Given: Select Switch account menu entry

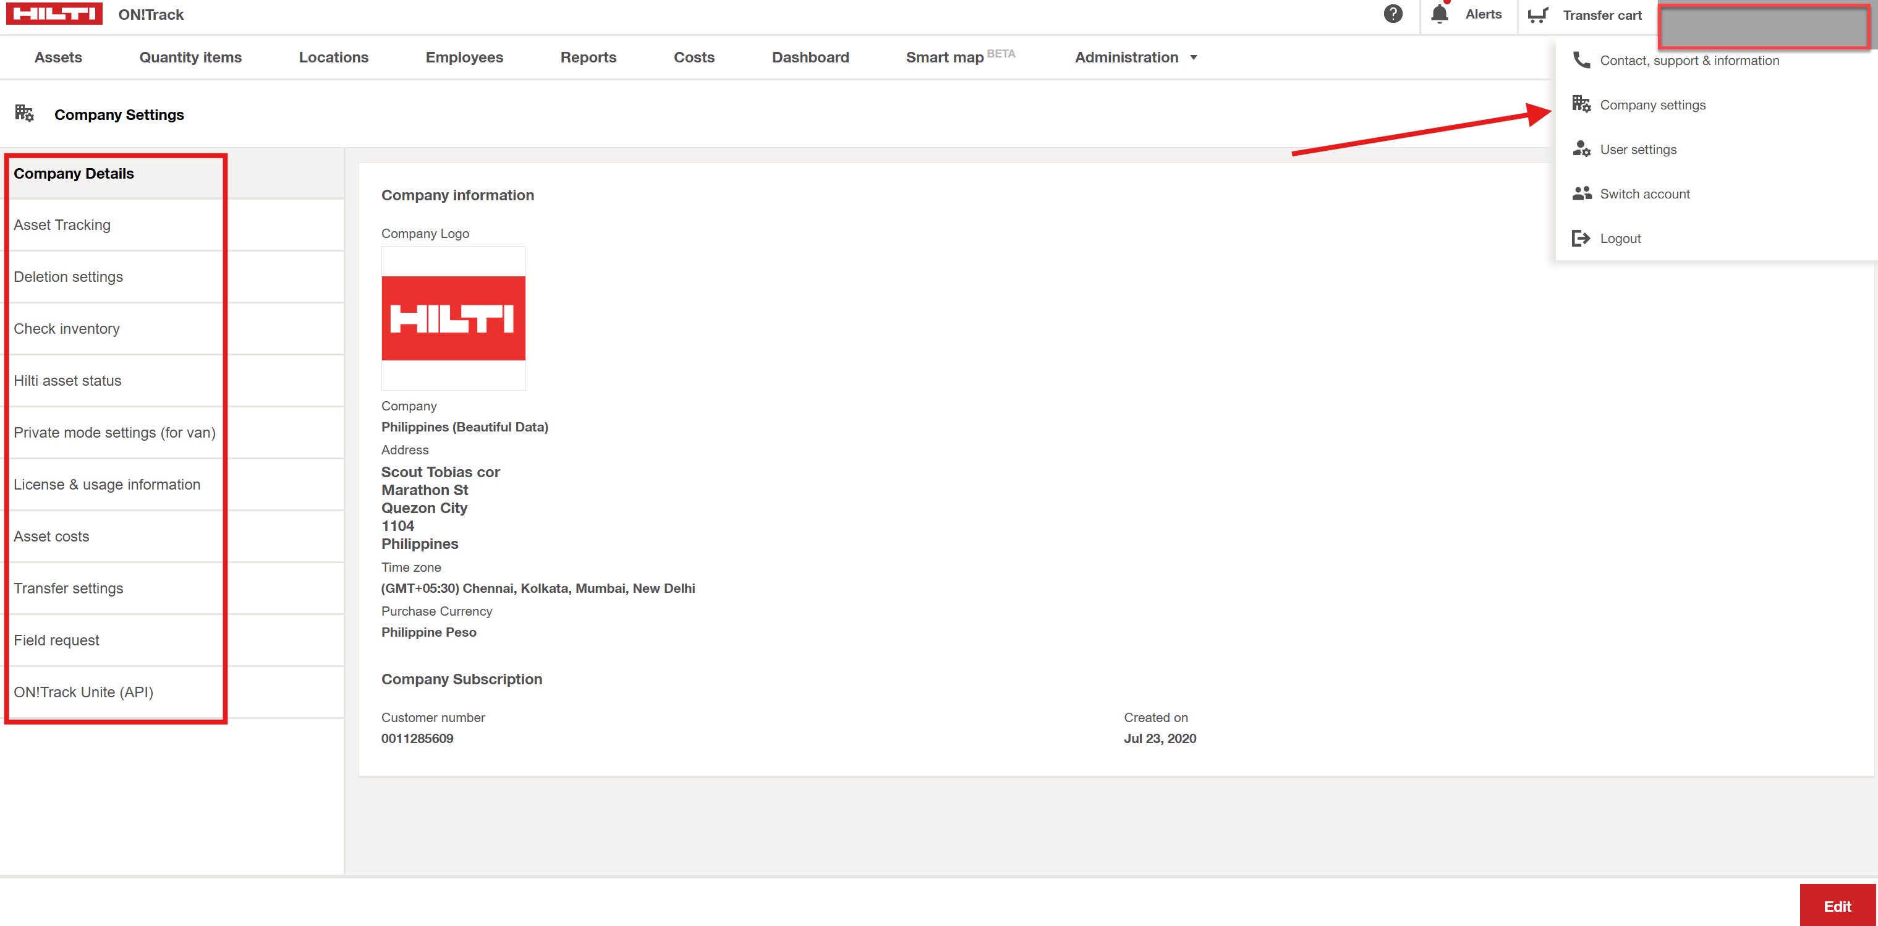Looking at the screenshot, I should [1645, 194].
